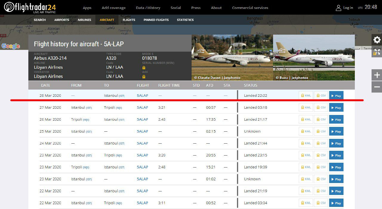Download KML for 28 Mar 2020 flight
This screenshot has width=382, height=209.
(306, 96)
